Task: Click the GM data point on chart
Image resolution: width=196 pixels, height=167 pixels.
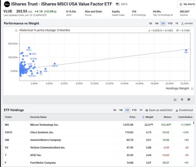Action: 46,69
